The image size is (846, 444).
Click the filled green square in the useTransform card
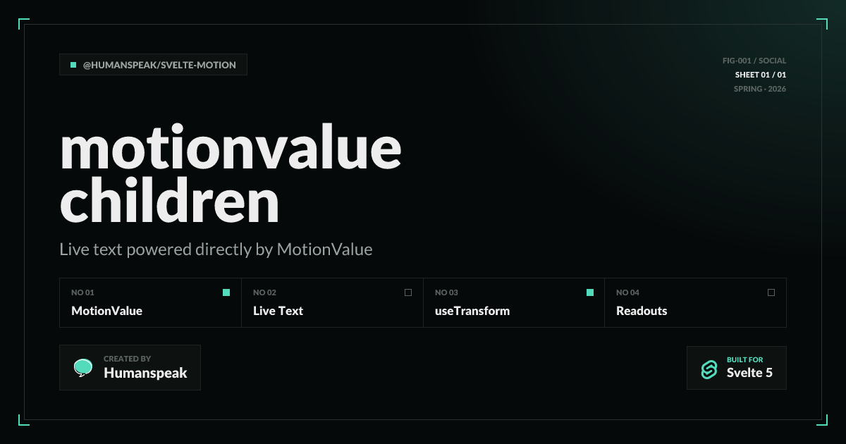point(590,292)
